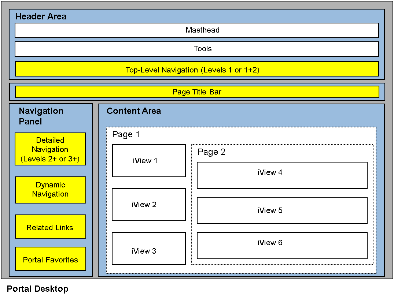Click the Masthead bar
Screen dimensions: 394x295
(x=197, y=30)
